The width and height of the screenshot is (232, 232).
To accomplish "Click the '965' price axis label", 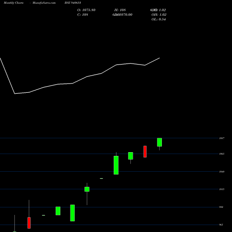I will (221, 225).
